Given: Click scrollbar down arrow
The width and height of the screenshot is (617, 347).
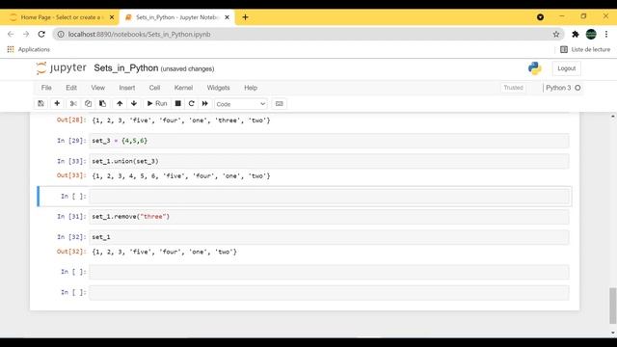Looking at the screenshot, I should [x=613, y=333].
